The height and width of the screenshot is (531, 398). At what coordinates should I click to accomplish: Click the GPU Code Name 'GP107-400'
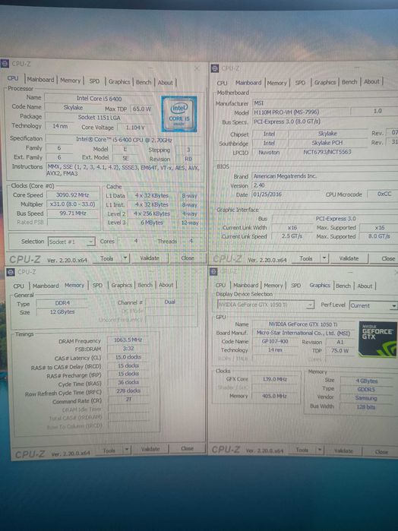coord(275,341)
